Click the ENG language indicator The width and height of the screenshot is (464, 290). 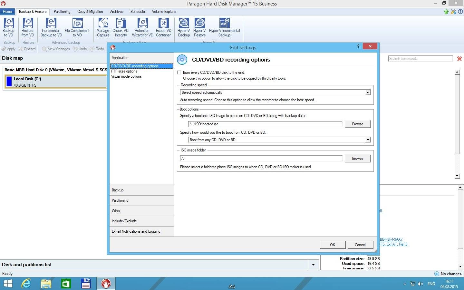(431, 284)
